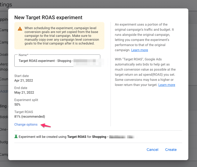Click the 50% experiment split value

click(x=17, y=104)
